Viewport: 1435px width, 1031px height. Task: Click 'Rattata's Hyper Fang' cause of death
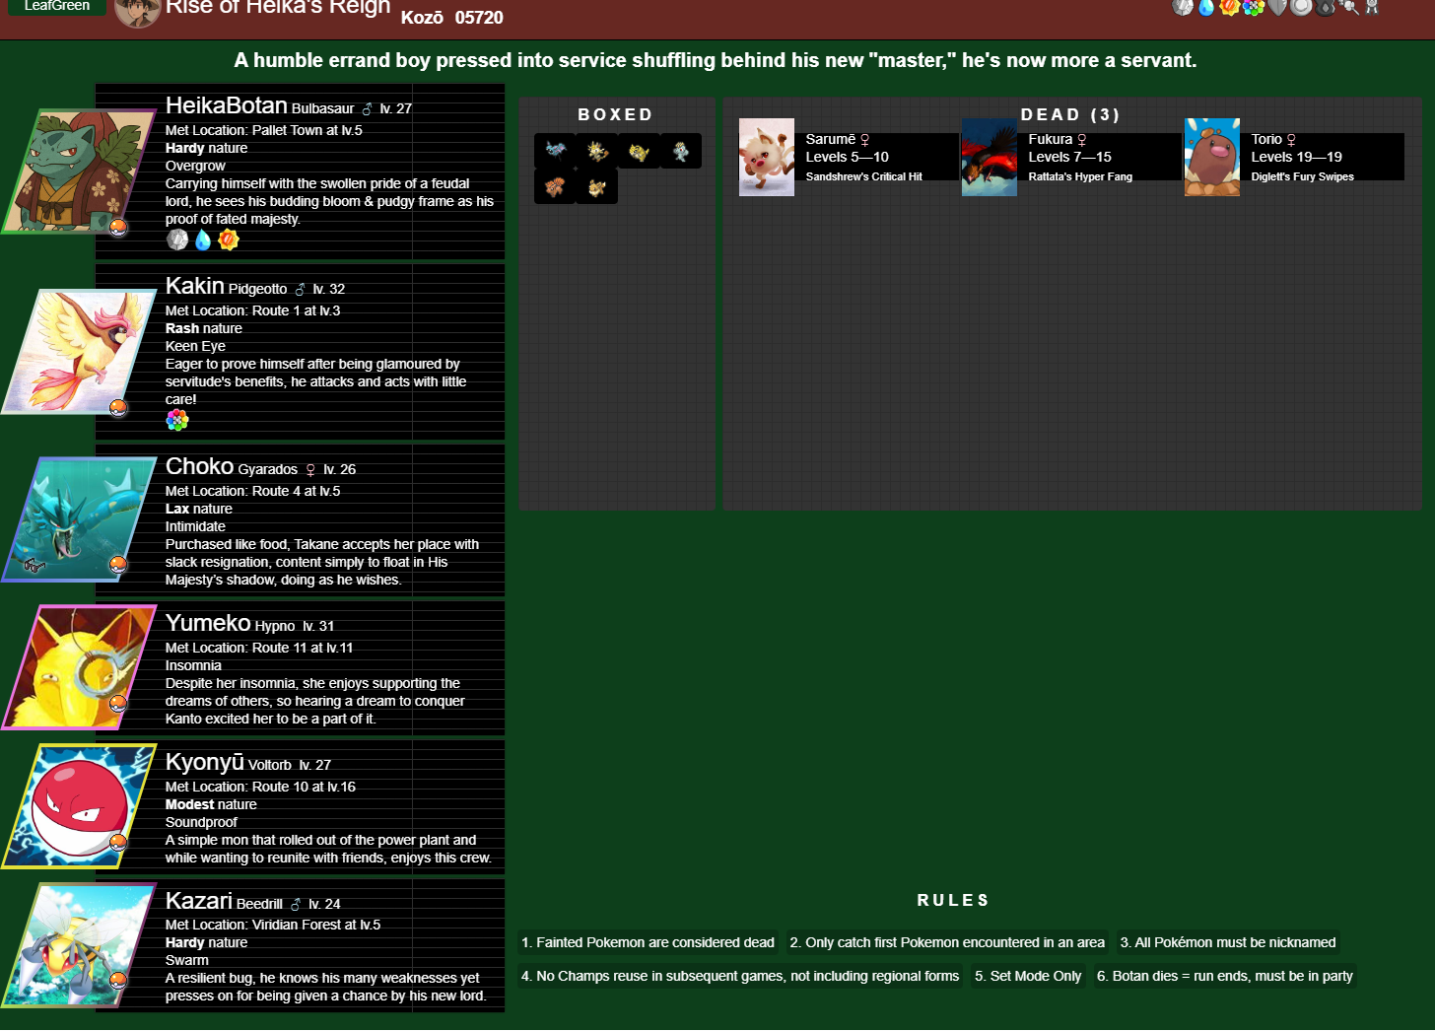point(1080,176)
